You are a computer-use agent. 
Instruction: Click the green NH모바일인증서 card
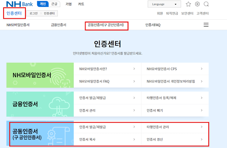click(40, 75)
